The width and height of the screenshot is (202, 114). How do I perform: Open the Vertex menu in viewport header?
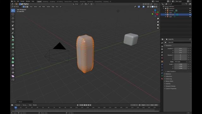[48, 7]
